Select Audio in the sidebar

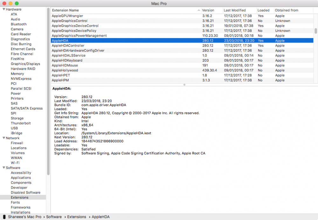click(x=15, y=19)
